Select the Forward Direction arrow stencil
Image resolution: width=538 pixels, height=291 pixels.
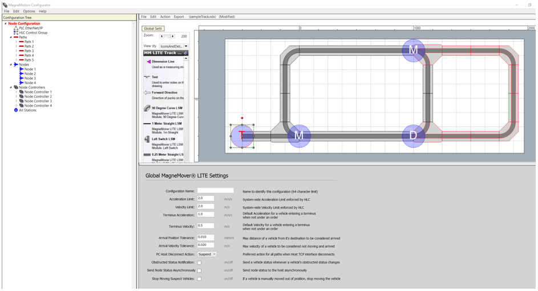point(147,92)
